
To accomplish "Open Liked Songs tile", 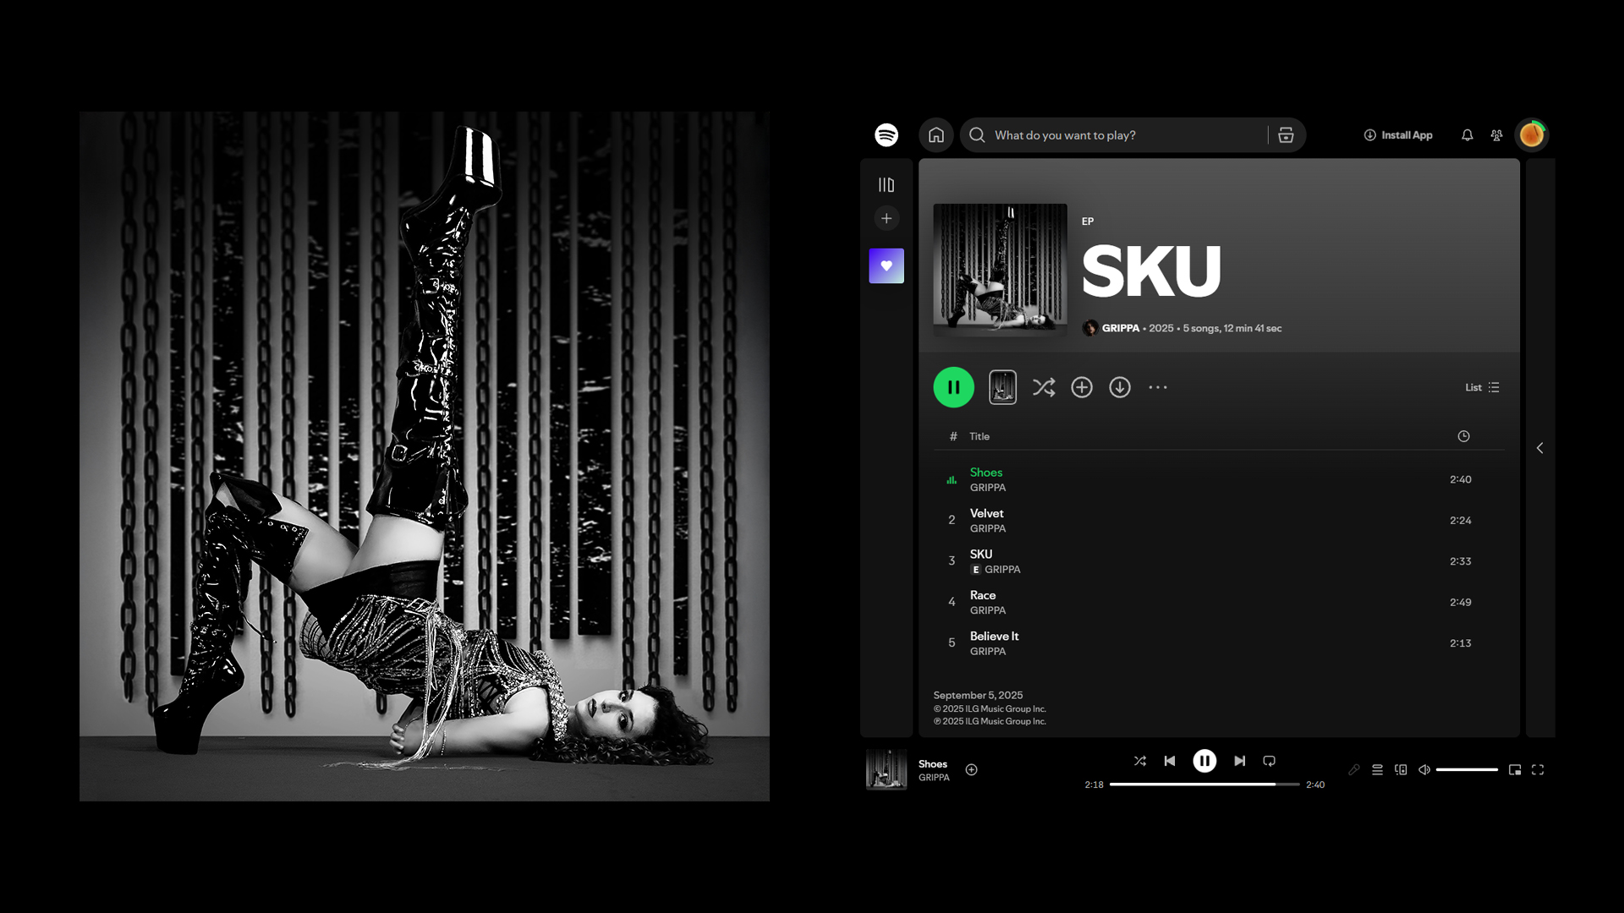I will 886,265.
